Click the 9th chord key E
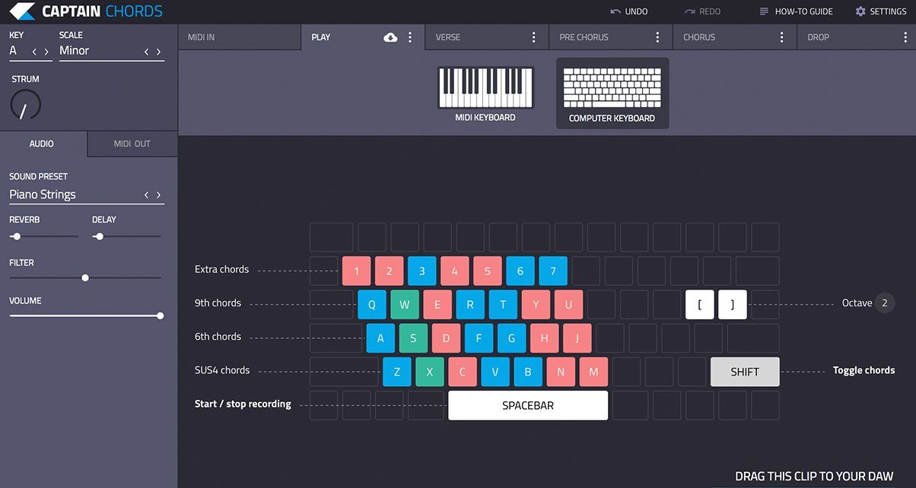Viewport: 916px width, 488px height. click(x=437, y=304)
